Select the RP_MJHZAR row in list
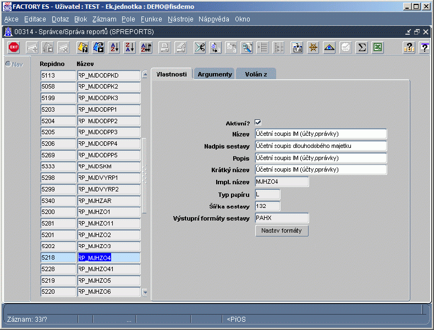The image size is (434, 330). [x=109, y=201]
